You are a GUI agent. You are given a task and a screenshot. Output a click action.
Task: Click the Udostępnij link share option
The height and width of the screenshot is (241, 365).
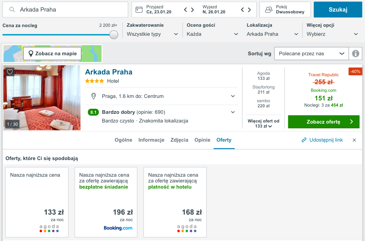[322, 140]
